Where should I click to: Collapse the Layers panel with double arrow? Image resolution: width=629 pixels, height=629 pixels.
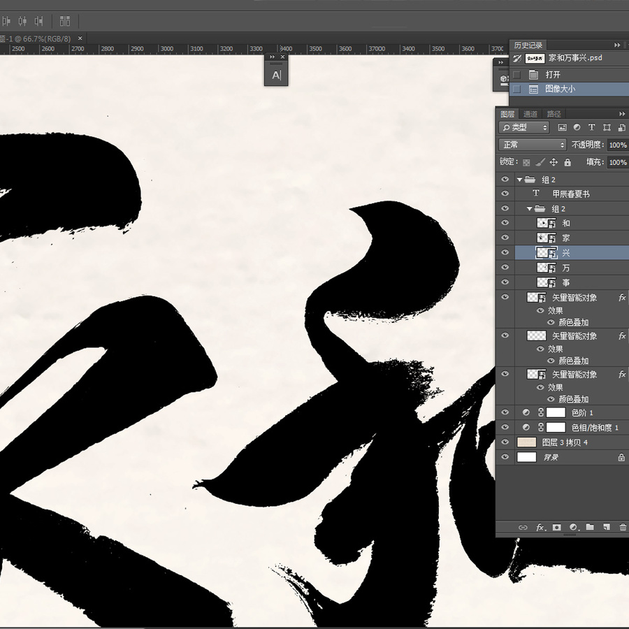pyautogui.click(x=622, y=114)
